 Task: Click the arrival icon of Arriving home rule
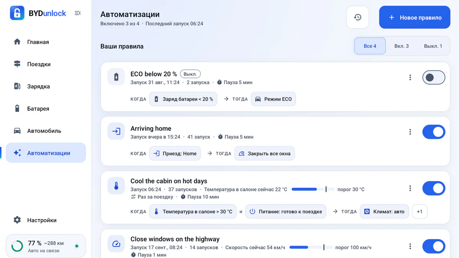pos(116,131)
